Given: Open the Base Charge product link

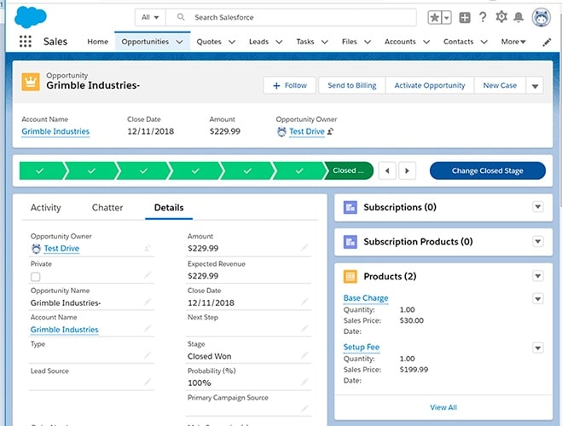Looking at the screenshot, I should coord(366,298).
